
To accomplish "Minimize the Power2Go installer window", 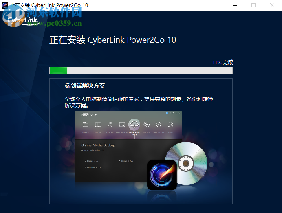I will point(235,5).
